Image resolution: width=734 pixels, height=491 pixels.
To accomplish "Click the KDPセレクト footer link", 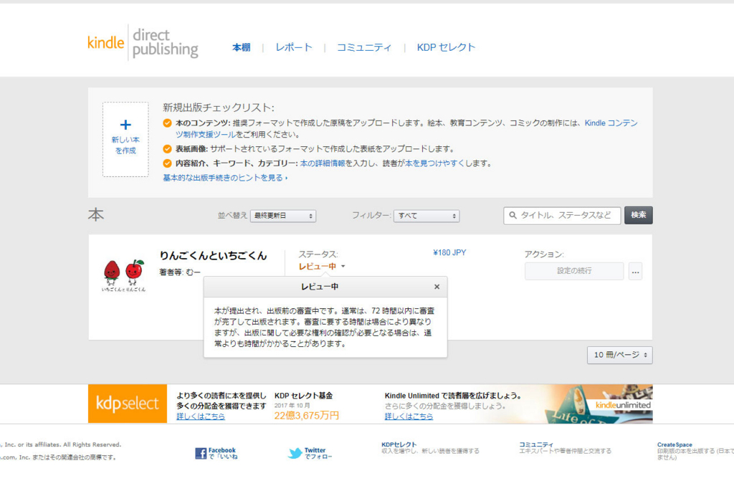I will [x=399, y=444].
